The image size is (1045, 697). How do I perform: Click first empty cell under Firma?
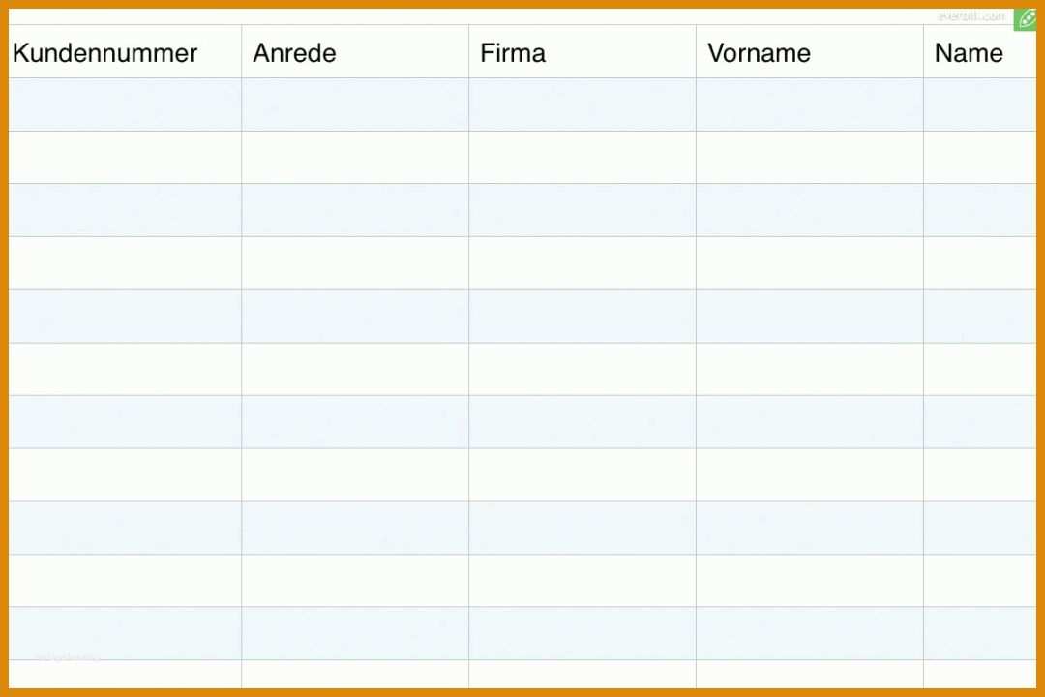582,105
